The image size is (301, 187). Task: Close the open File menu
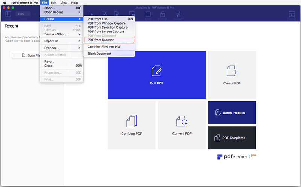pos(44,3)
